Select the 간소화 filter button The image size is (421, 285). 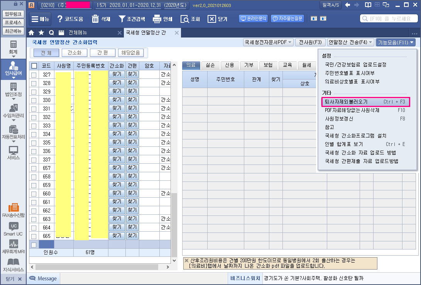coord(74,53)
